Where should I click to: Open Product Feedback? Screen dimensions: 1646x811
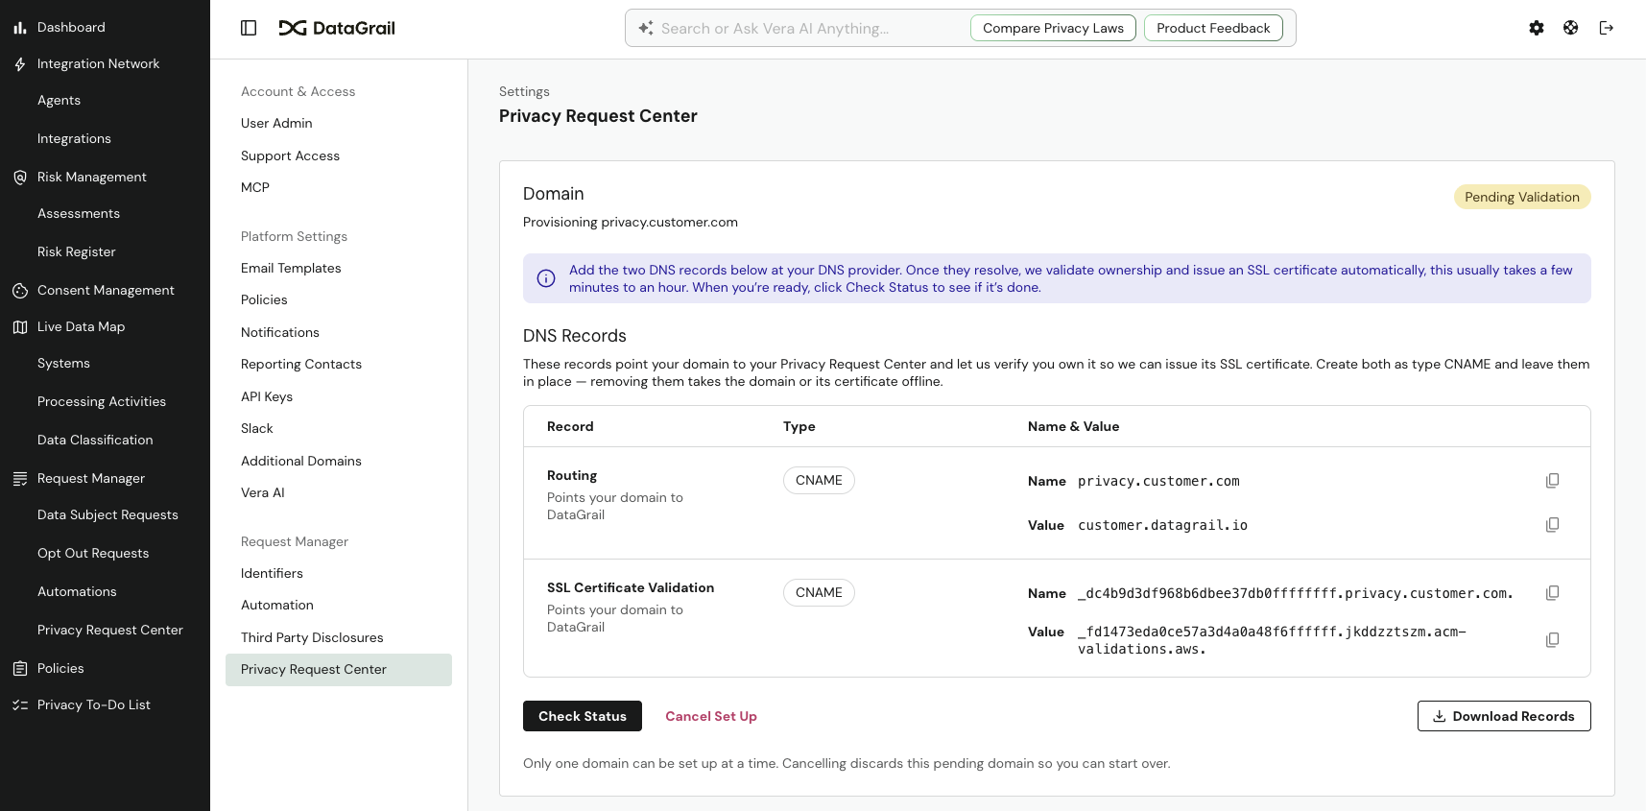click(1213, 28)
